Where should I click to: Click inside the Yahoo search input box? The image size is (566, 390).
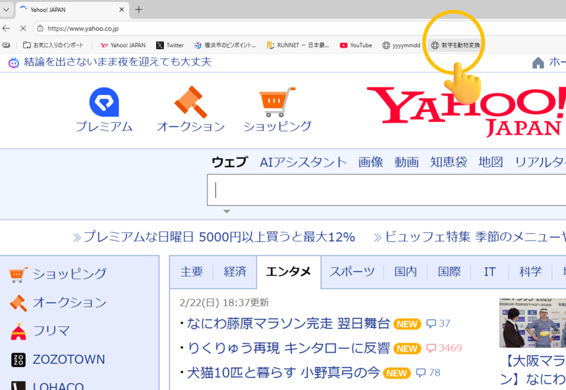coord(387,190)
